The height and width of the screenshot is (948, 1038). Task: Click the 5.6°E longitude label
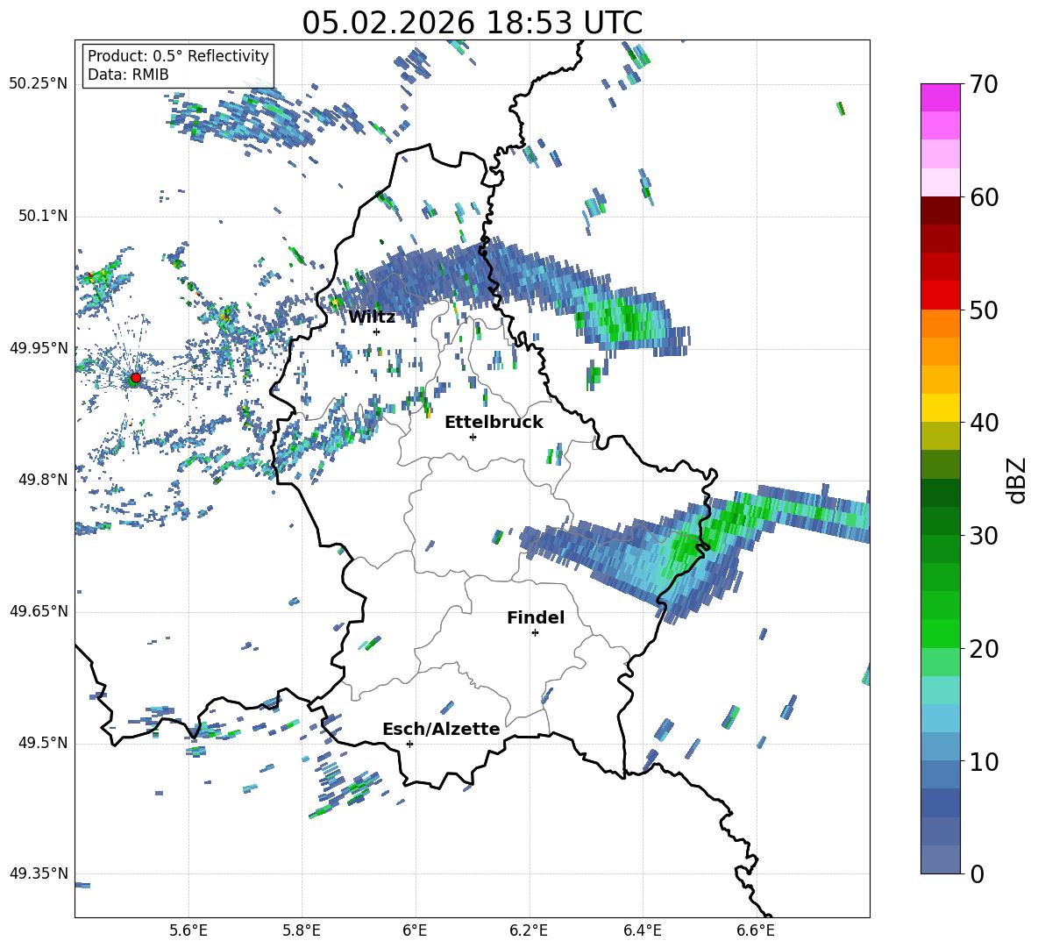(x=188, y=930)
